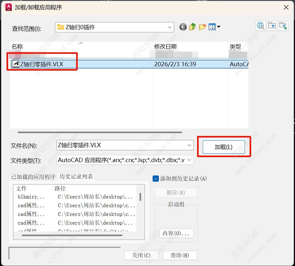Switch to the 已加载的应用程序 tab
Viewport: 295px width, 266px height.
(x=33, y=177)
